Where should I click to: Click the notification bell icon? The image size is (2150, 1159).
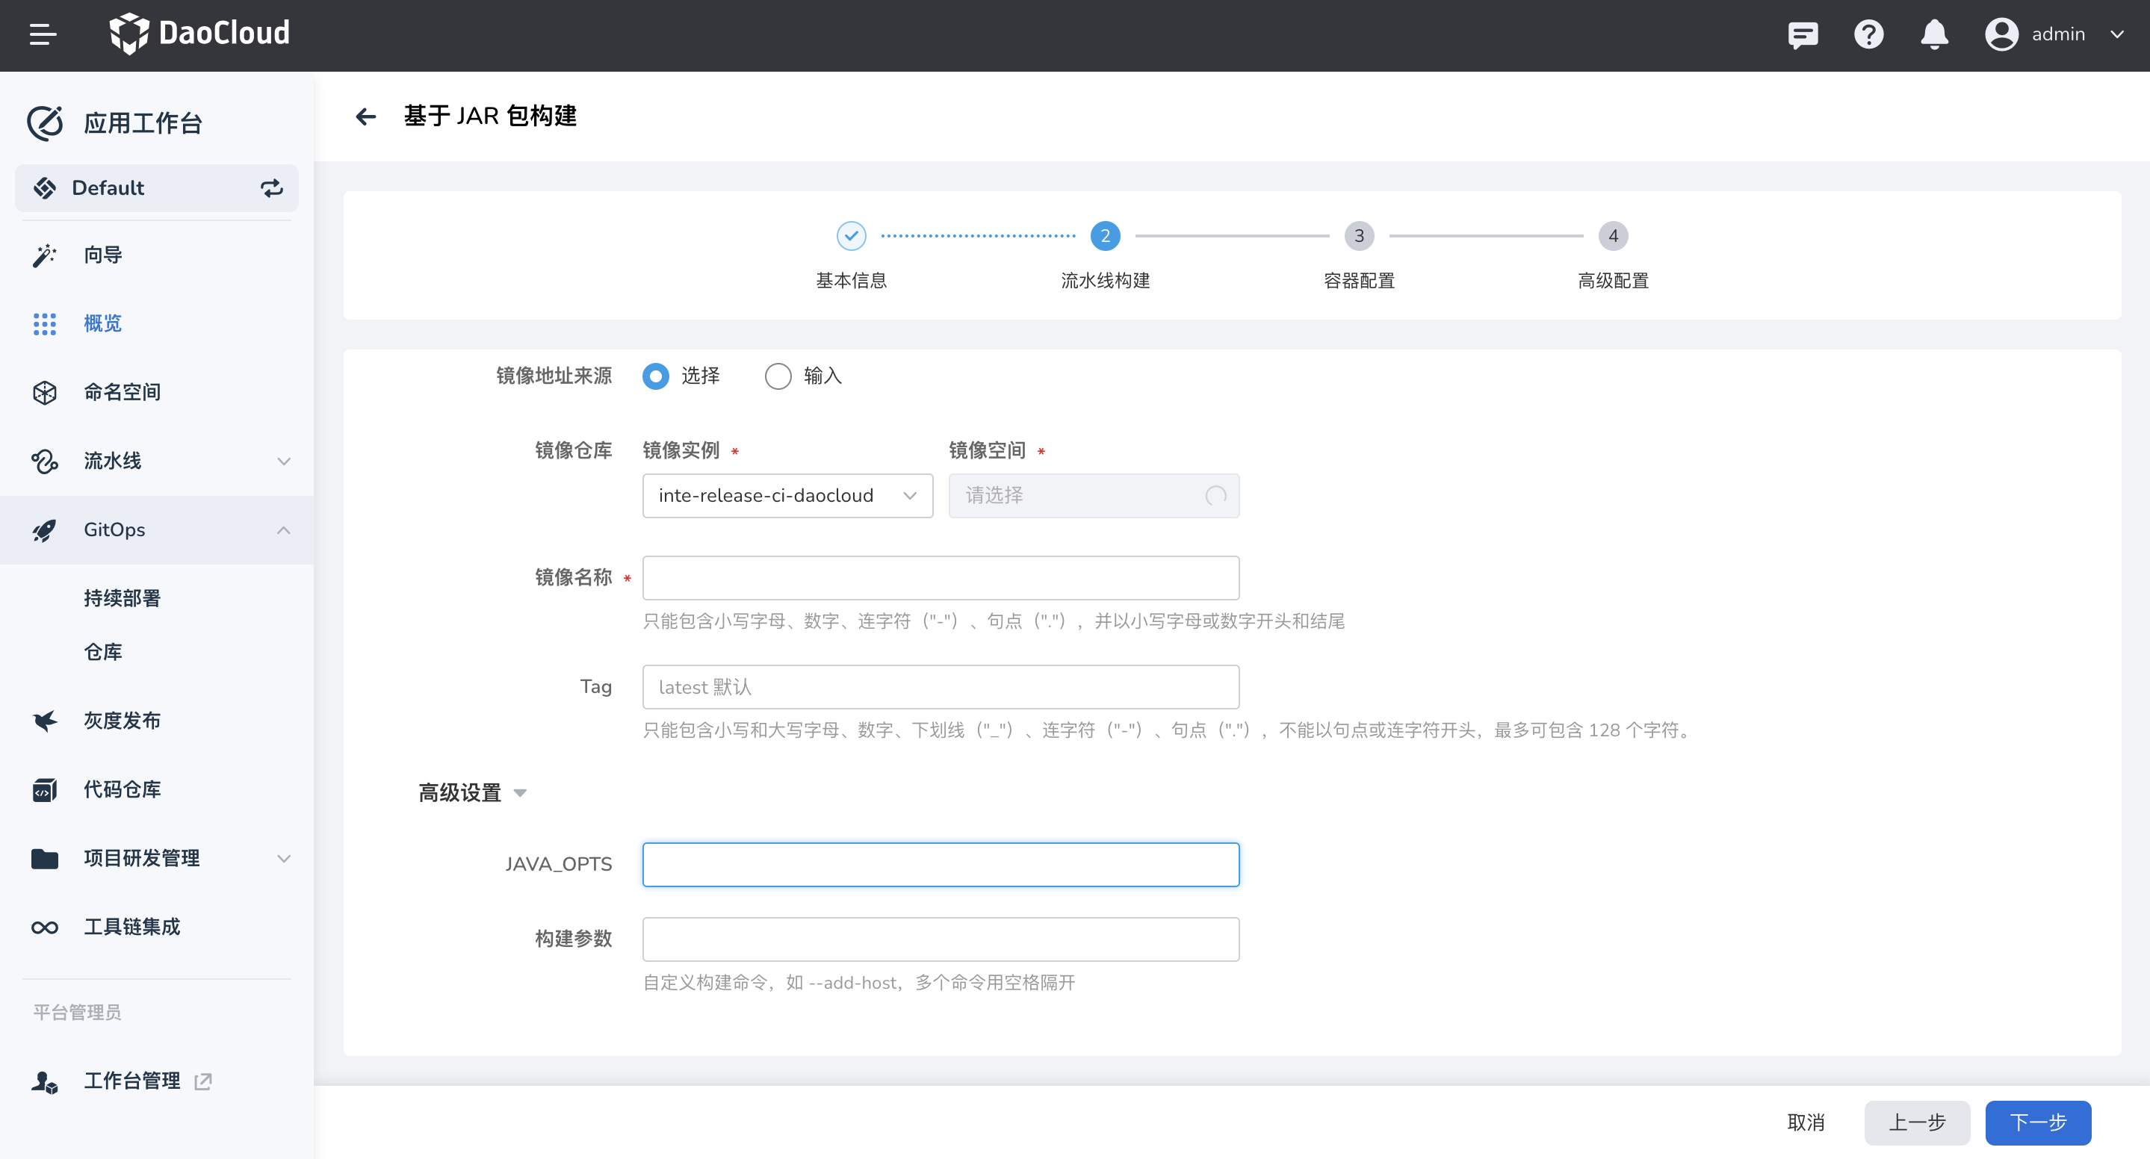tap(1934, 34)
